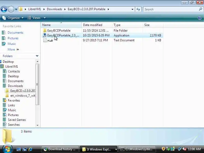204x153 pixels.
Task: Click the Windows Start orb
Action: [7, 149]
